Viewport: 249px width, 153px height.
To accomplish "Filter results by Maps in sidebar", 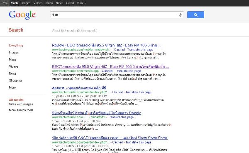I will 12,59.
